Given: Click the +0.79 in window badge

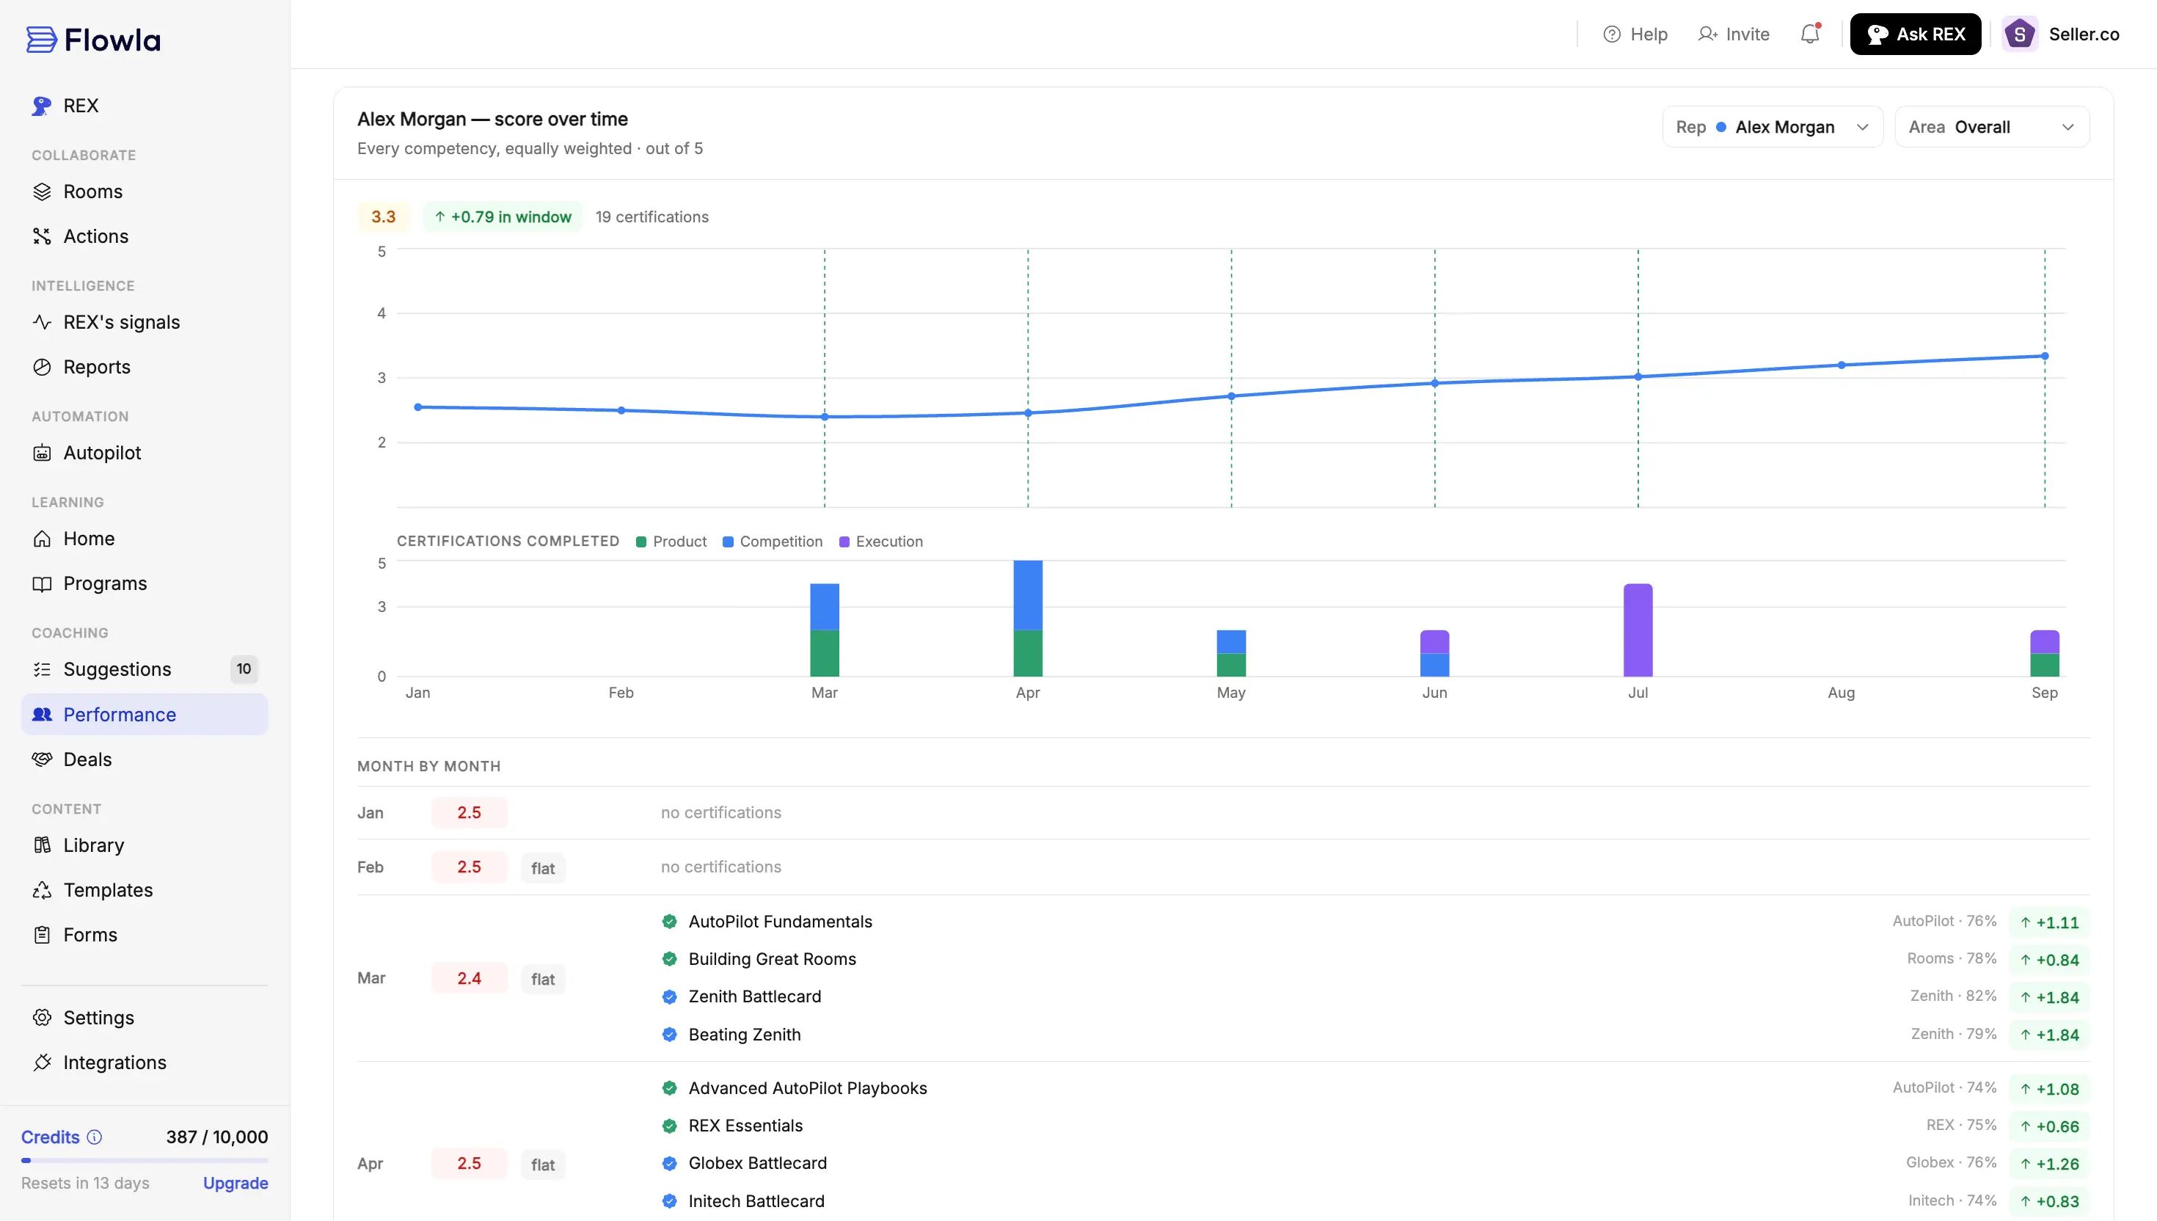Looking at the screenshot, I should 503,217.
